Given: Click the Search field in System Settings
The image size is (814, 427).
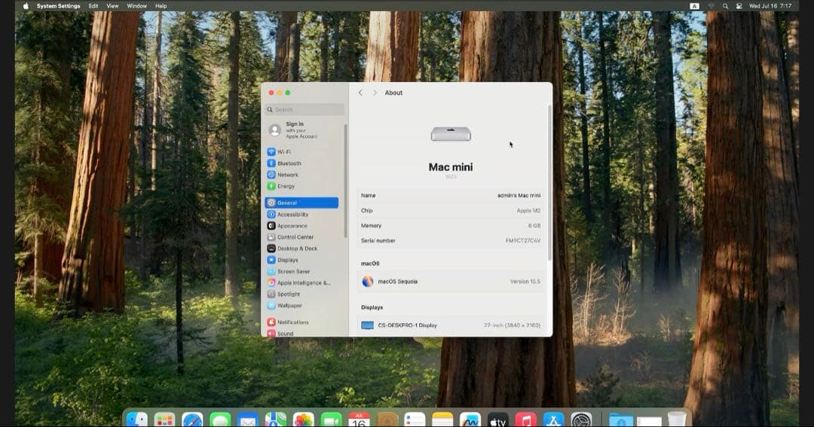Looking at the screenshot, I should point(304,109).
